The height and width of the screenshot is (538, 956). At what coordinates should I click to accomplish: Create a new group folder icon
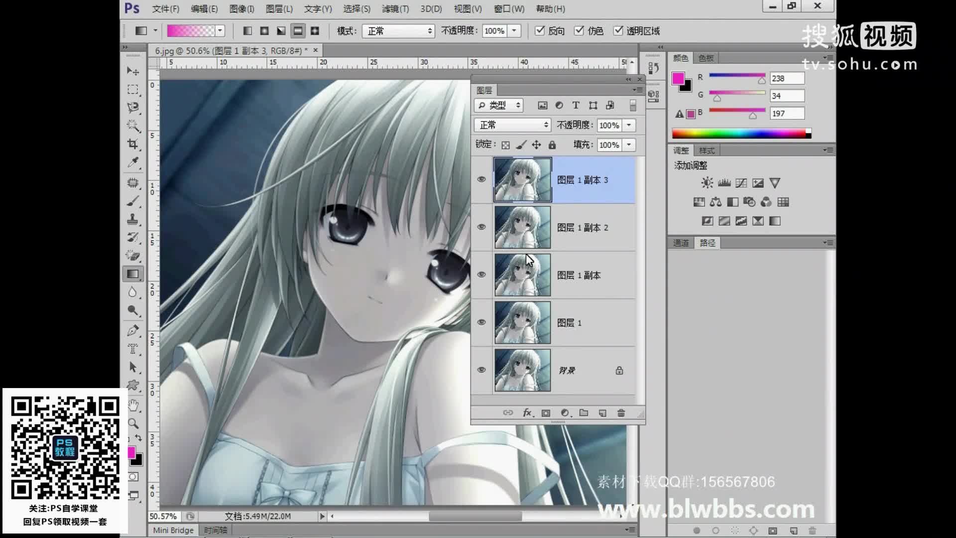(x=584, y=413)
